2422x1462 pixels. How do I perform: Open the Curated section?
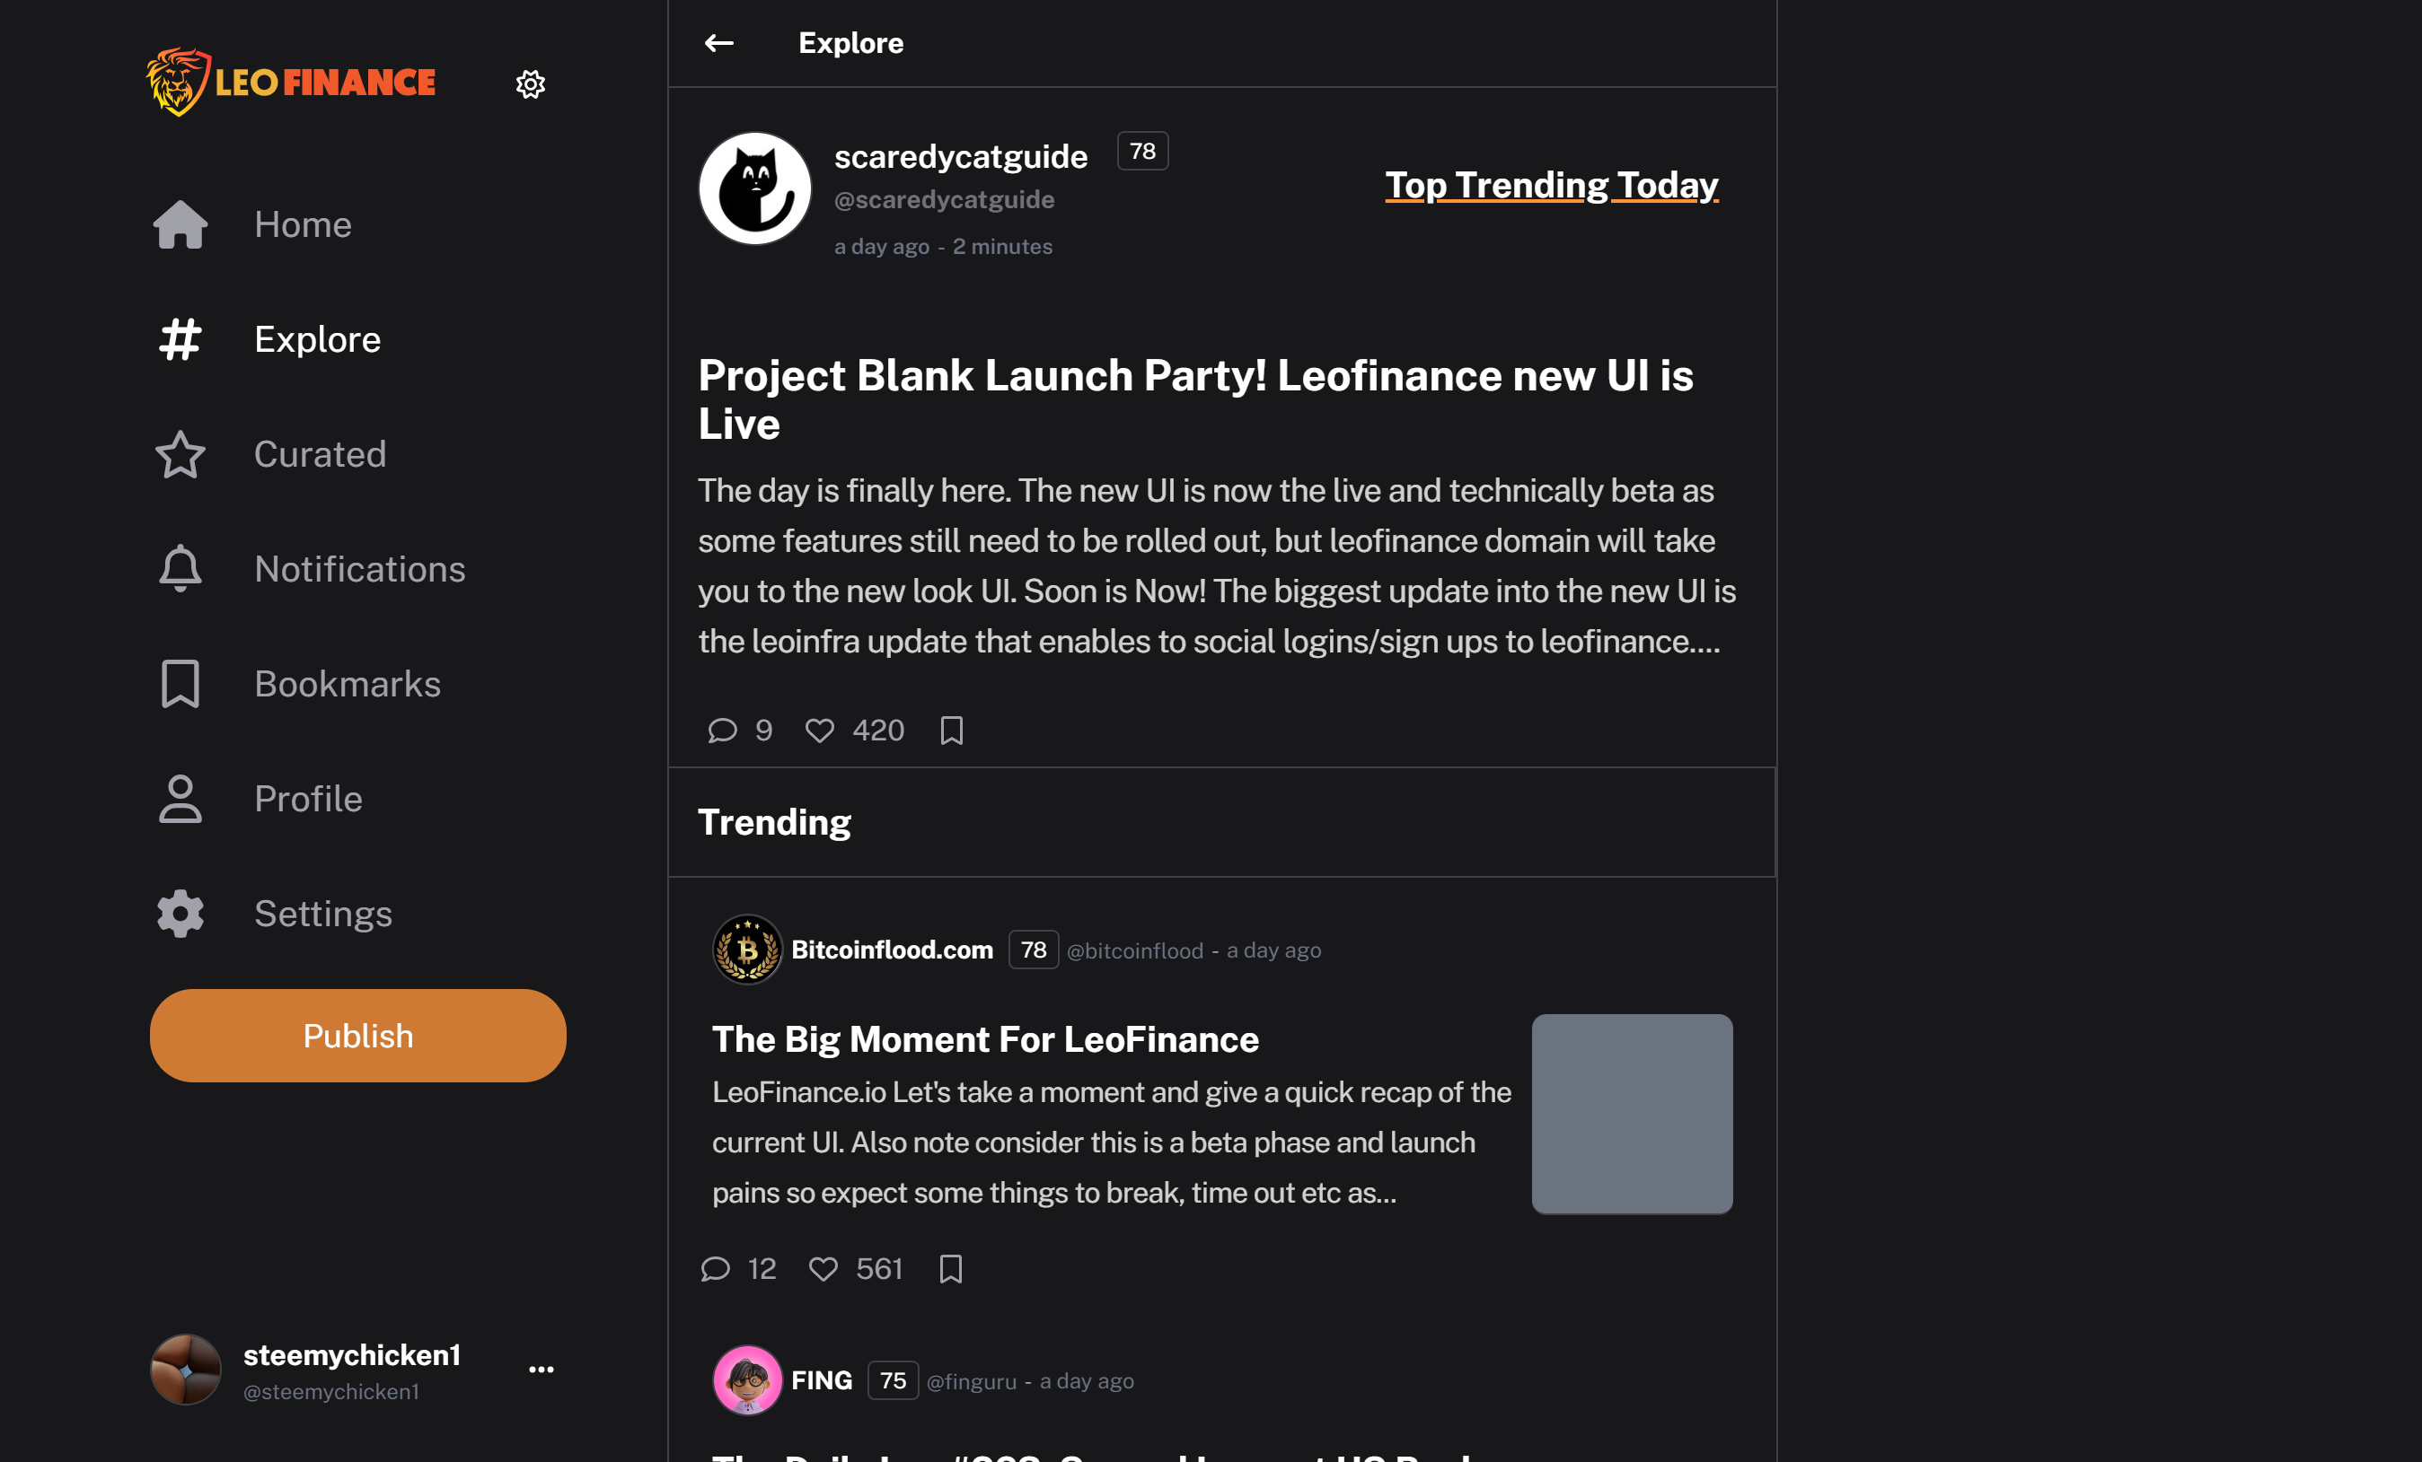click(270, 455)
